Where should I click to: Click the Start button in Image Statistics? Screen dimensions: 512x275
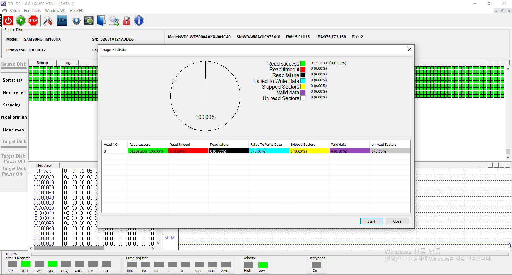[x=371, y=221]
